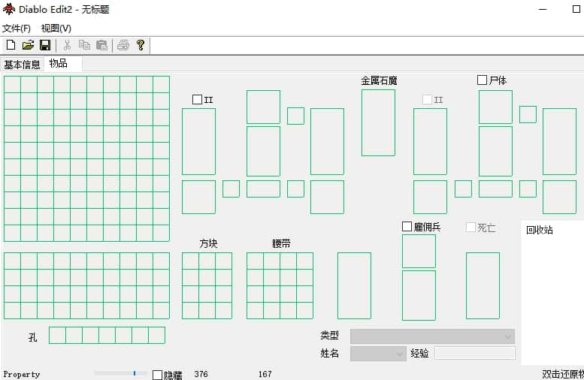The width and height of the screenshot is (584, 380).
Task: Click the Paste clipboard toolbar icon
Action: 101,45
